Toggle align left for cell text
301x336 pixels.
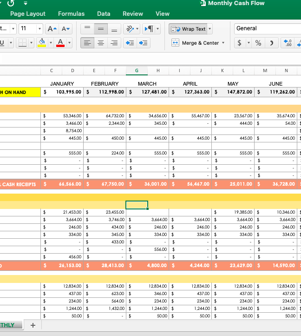point(86,43)
